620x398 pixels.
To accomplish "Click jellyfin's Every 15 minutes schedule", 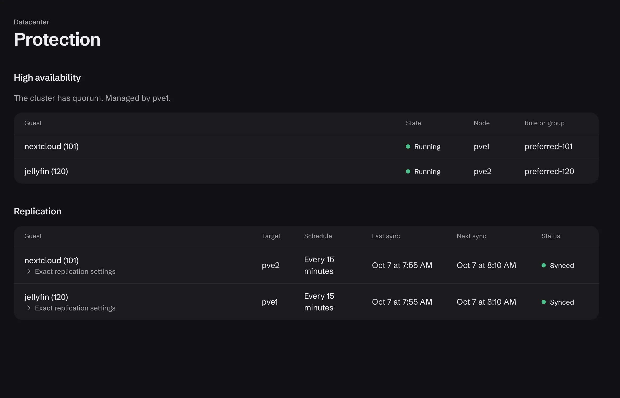I will pos(319,302).
